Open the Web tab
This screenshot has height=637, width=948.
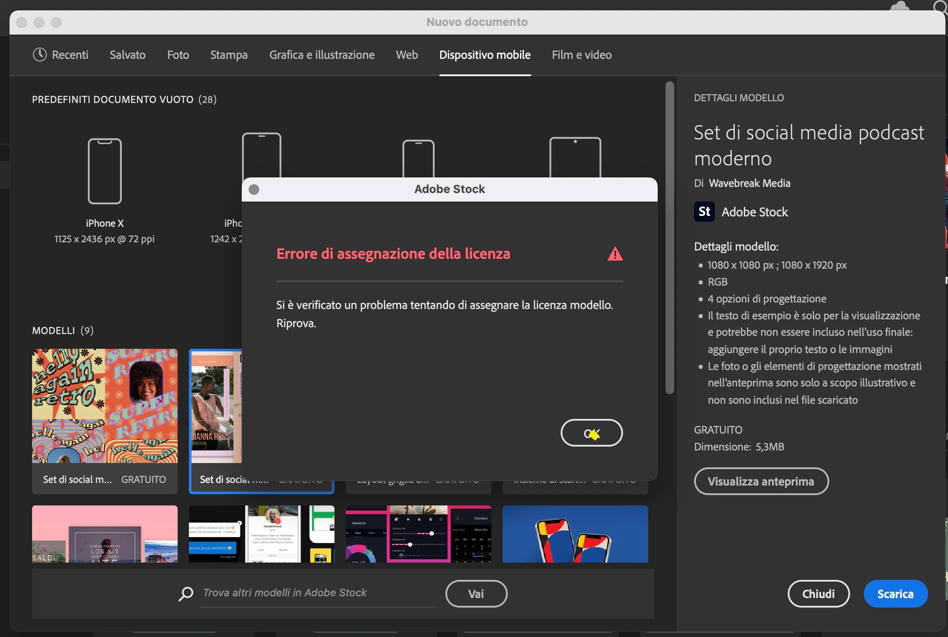pyautogui.click(x=407, y=55)
